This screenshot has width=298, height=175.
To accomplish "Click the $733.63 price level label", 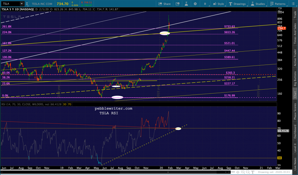I will tap(229, 26).
